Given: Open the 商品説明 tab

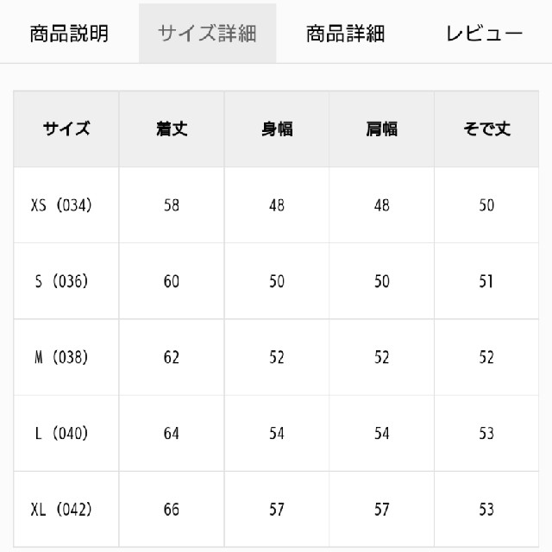Looking at the screenshot, I should coord(69,34).
